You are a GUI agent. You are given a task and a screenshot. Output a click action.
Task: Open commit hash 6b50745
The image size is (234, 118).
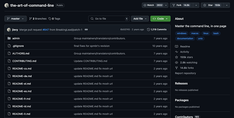pyautogui.click(x=125, y=30)
